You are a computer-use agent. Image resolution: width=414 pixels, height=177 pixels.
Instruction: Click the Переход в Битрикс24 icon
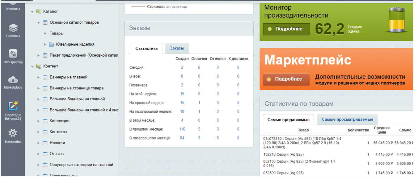pos(13,106)
